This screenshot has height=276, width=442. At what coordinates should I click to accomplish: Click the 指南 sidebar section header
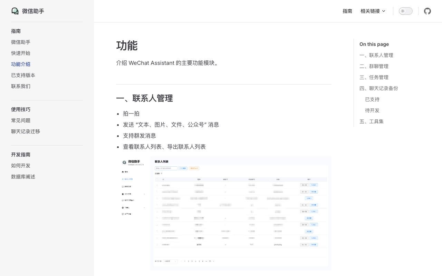coord(16,31)
